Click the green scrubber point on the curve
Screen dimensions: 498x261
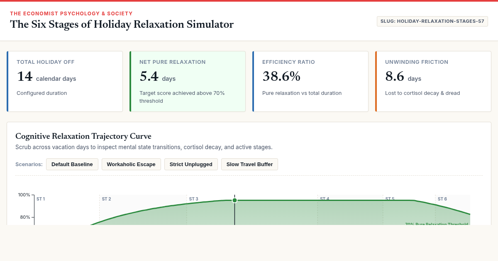(x=234, y=200)
